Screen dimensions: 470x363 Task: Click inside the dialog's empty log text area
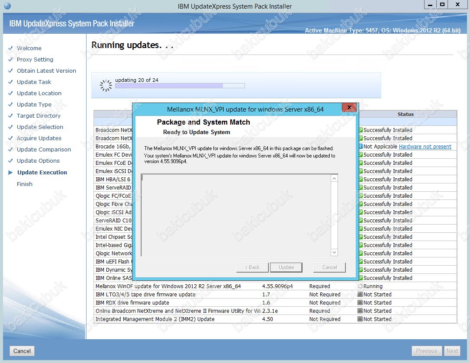[x=236, y=215]
